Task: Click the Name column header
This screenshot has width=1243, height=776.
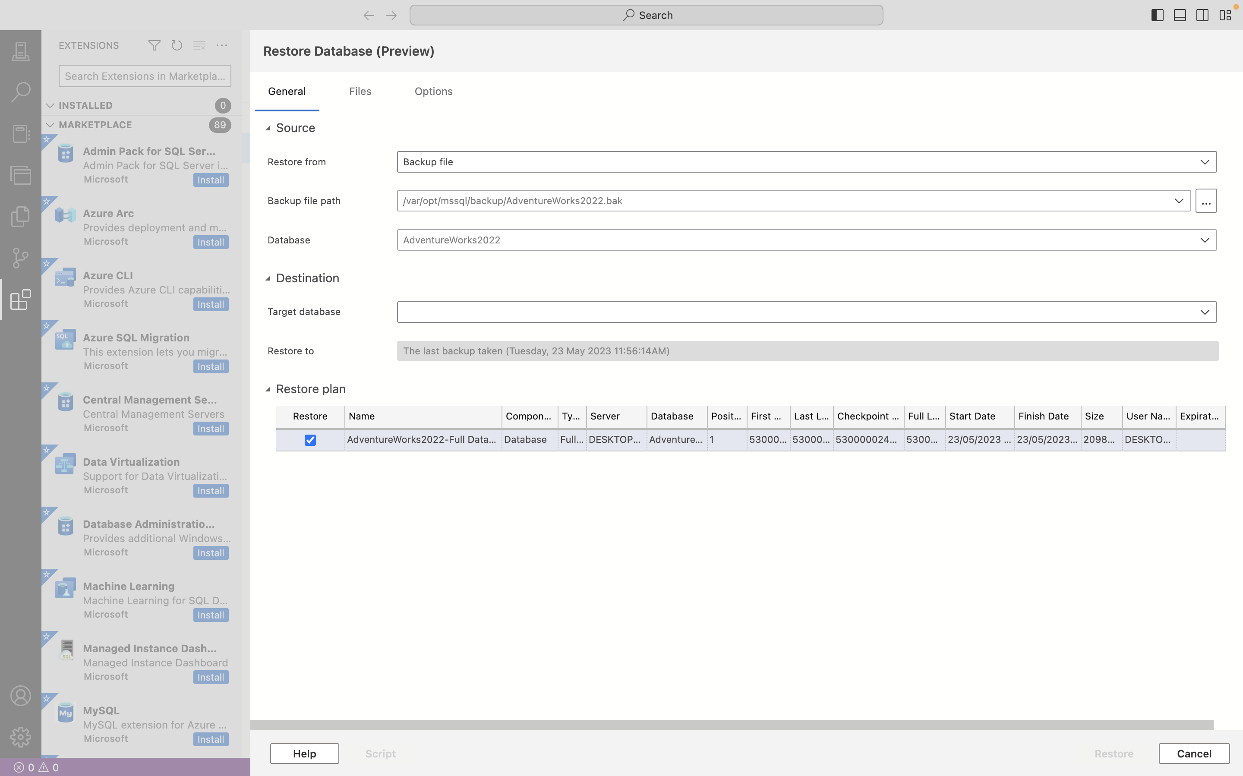Action: click(x=423, y=416)
